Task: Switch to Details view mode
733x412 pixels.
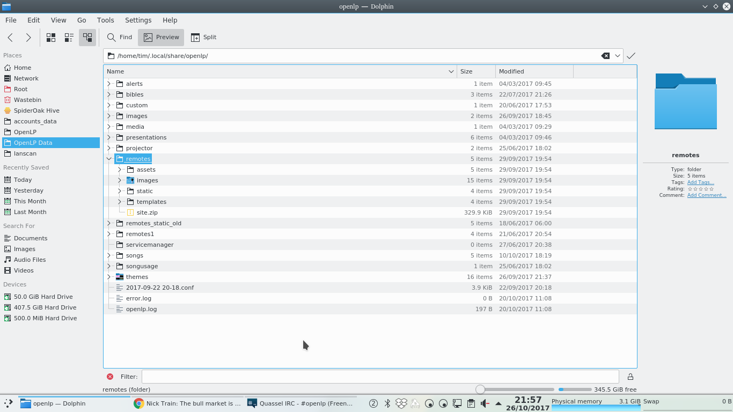Action: [87, 37]
